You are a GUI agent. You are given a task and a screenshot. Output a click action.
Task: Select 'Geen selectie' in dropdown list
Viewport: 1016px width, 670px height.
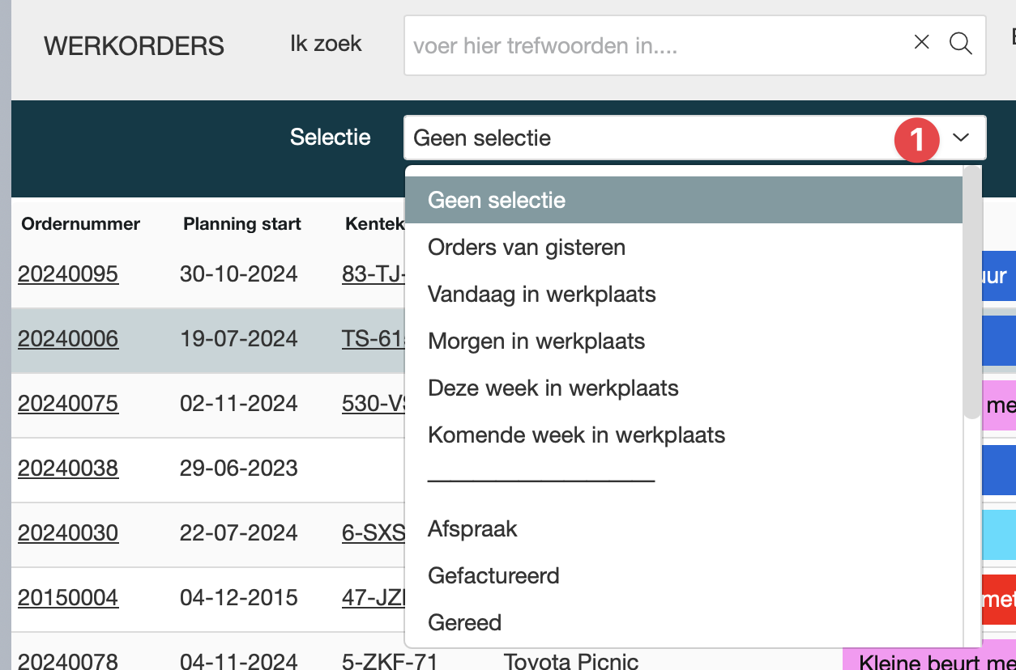[x=497, y=200]
